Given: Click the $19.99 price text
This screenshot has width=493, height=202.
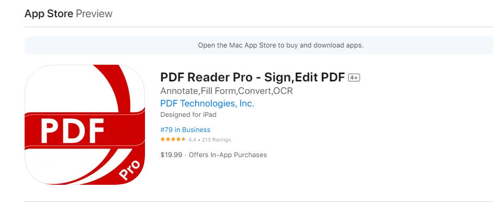Looking at the screenshot, I should tap(171, 155).
